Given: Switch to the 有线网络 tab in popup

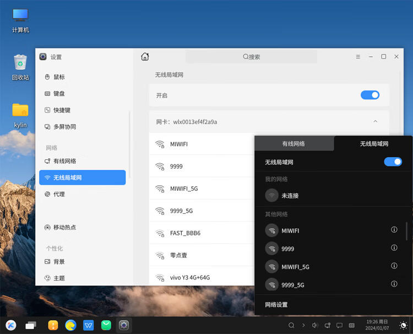Looking at the screenshot, I should 294,143.
